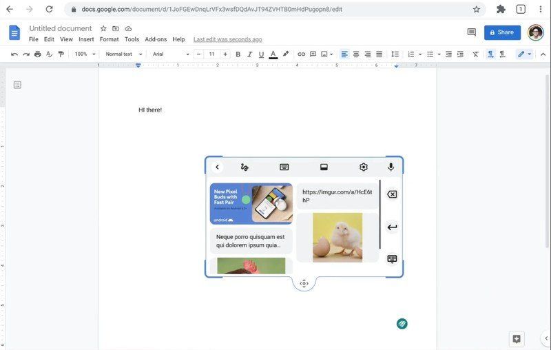Open the Help menu
This screenshot has width=551, height=350.
pos(178,39)
